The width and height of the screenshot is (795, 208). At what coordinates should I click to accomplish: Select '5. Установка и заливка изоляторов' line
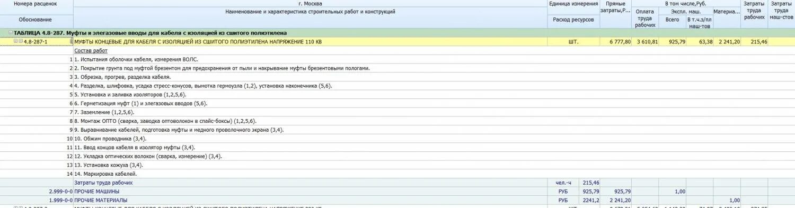point(130,95)
